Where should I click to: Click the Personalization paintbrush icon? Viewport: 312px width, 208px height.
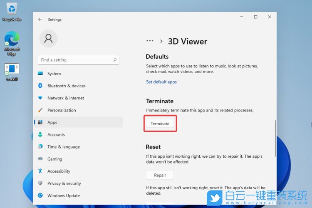pos(40,110)
